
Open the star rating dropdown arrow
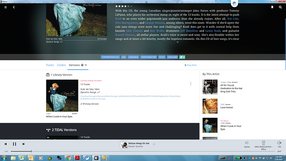click(x=131, y=6)
